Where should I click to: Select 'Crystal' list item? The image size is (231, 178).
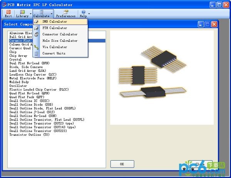[x=15, y=59]
